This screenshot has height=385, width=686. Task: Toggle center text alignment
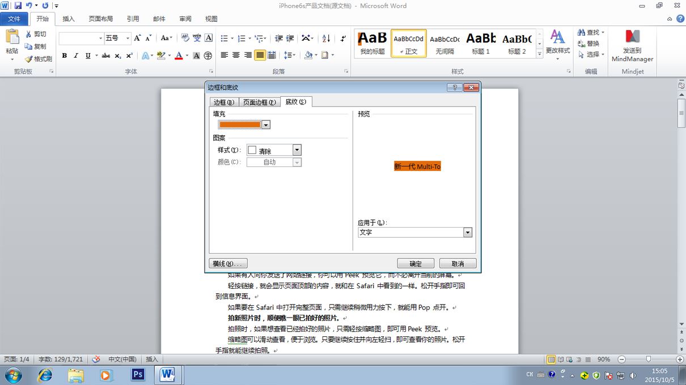(236, 55)
